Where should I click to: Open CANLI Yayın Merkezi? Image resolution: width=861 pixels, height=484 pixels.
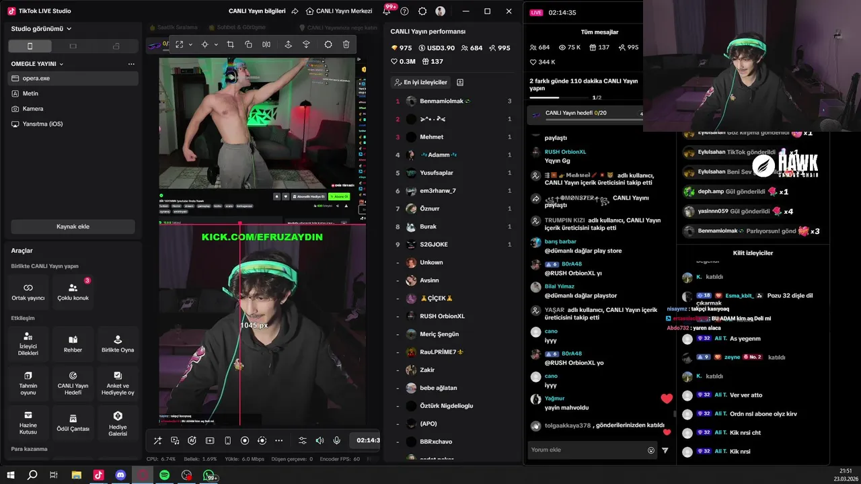point(339,11)
